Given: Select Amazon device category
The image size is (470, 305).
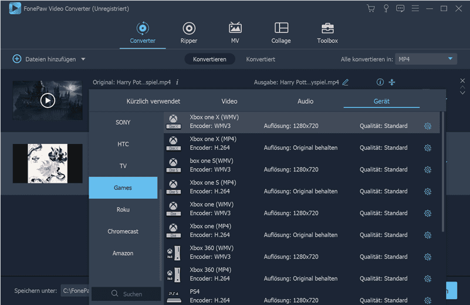Looking at the screenshot, I should coord(123,253).
